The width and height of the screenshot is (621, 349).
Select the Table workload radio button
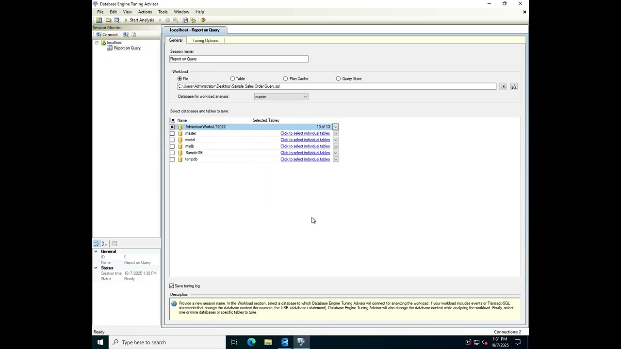click(232, 79)
